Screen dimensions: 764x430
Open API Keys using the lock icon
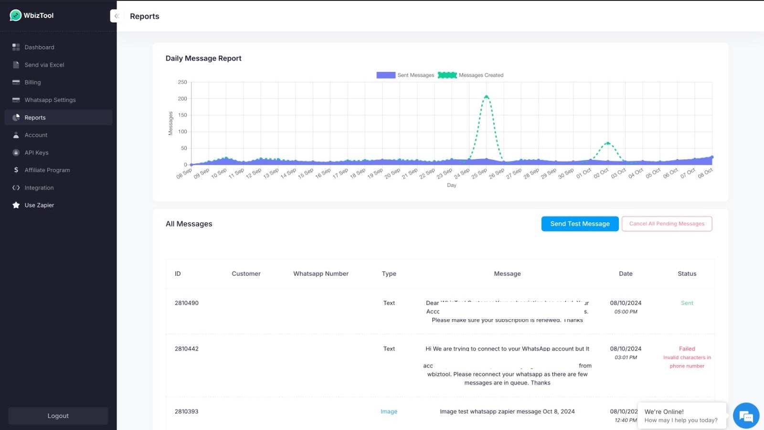(x=16, y=152)
